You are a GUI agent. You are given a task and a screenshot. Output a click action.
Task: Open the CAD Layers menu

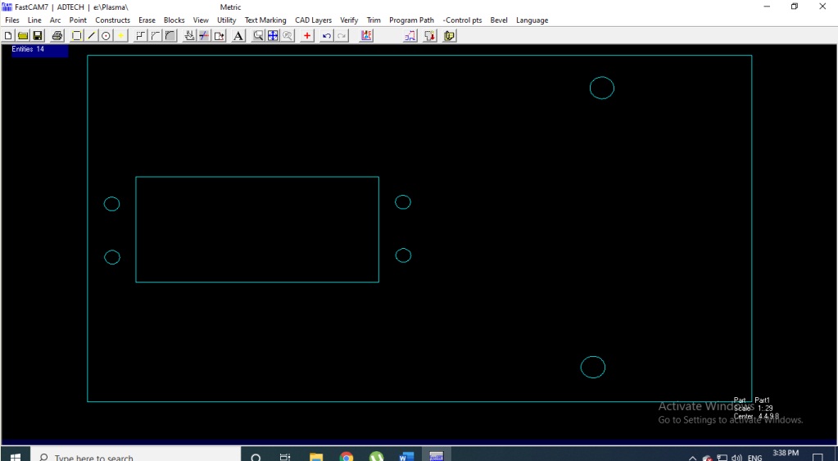313,20
